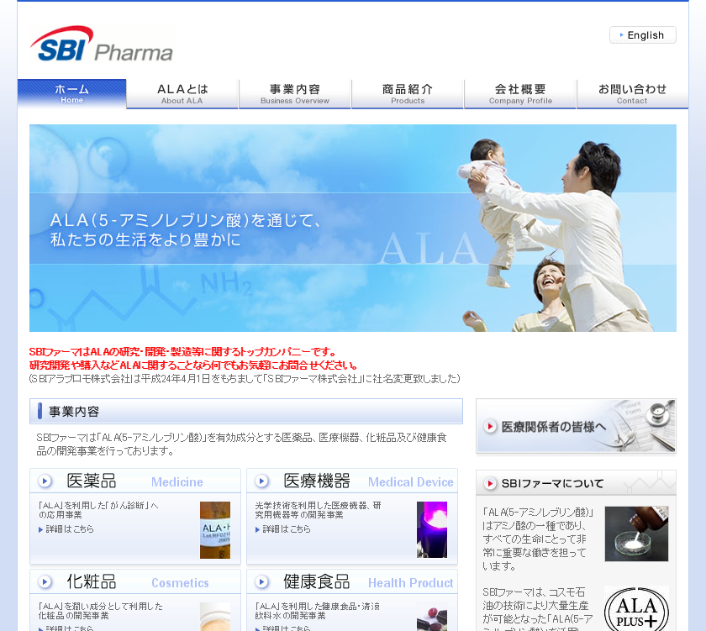Image resolution: width=706 pixels, height=631 pixels.
Task: Open the SBIファーマについて heading
Action: click(576, 483)
